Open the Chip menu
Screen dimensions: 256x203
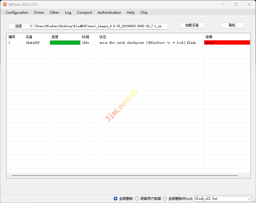(x=144, y=13)
